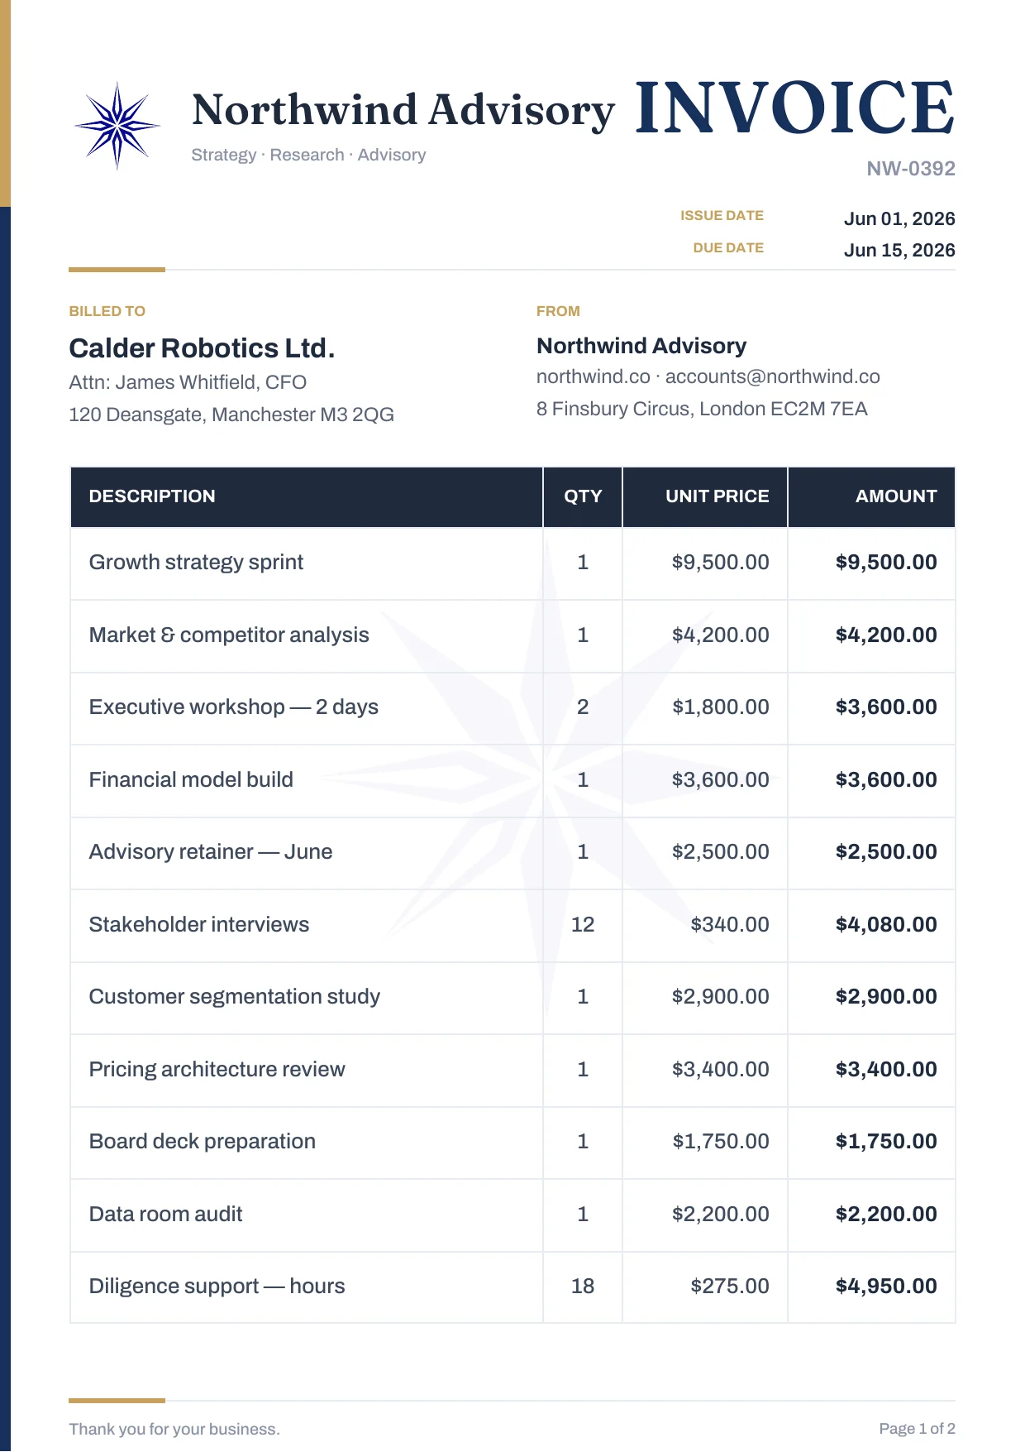Click the 'QTY' column header
1025x1452 pixels.
pyautogui.click(x=583, y=496)
